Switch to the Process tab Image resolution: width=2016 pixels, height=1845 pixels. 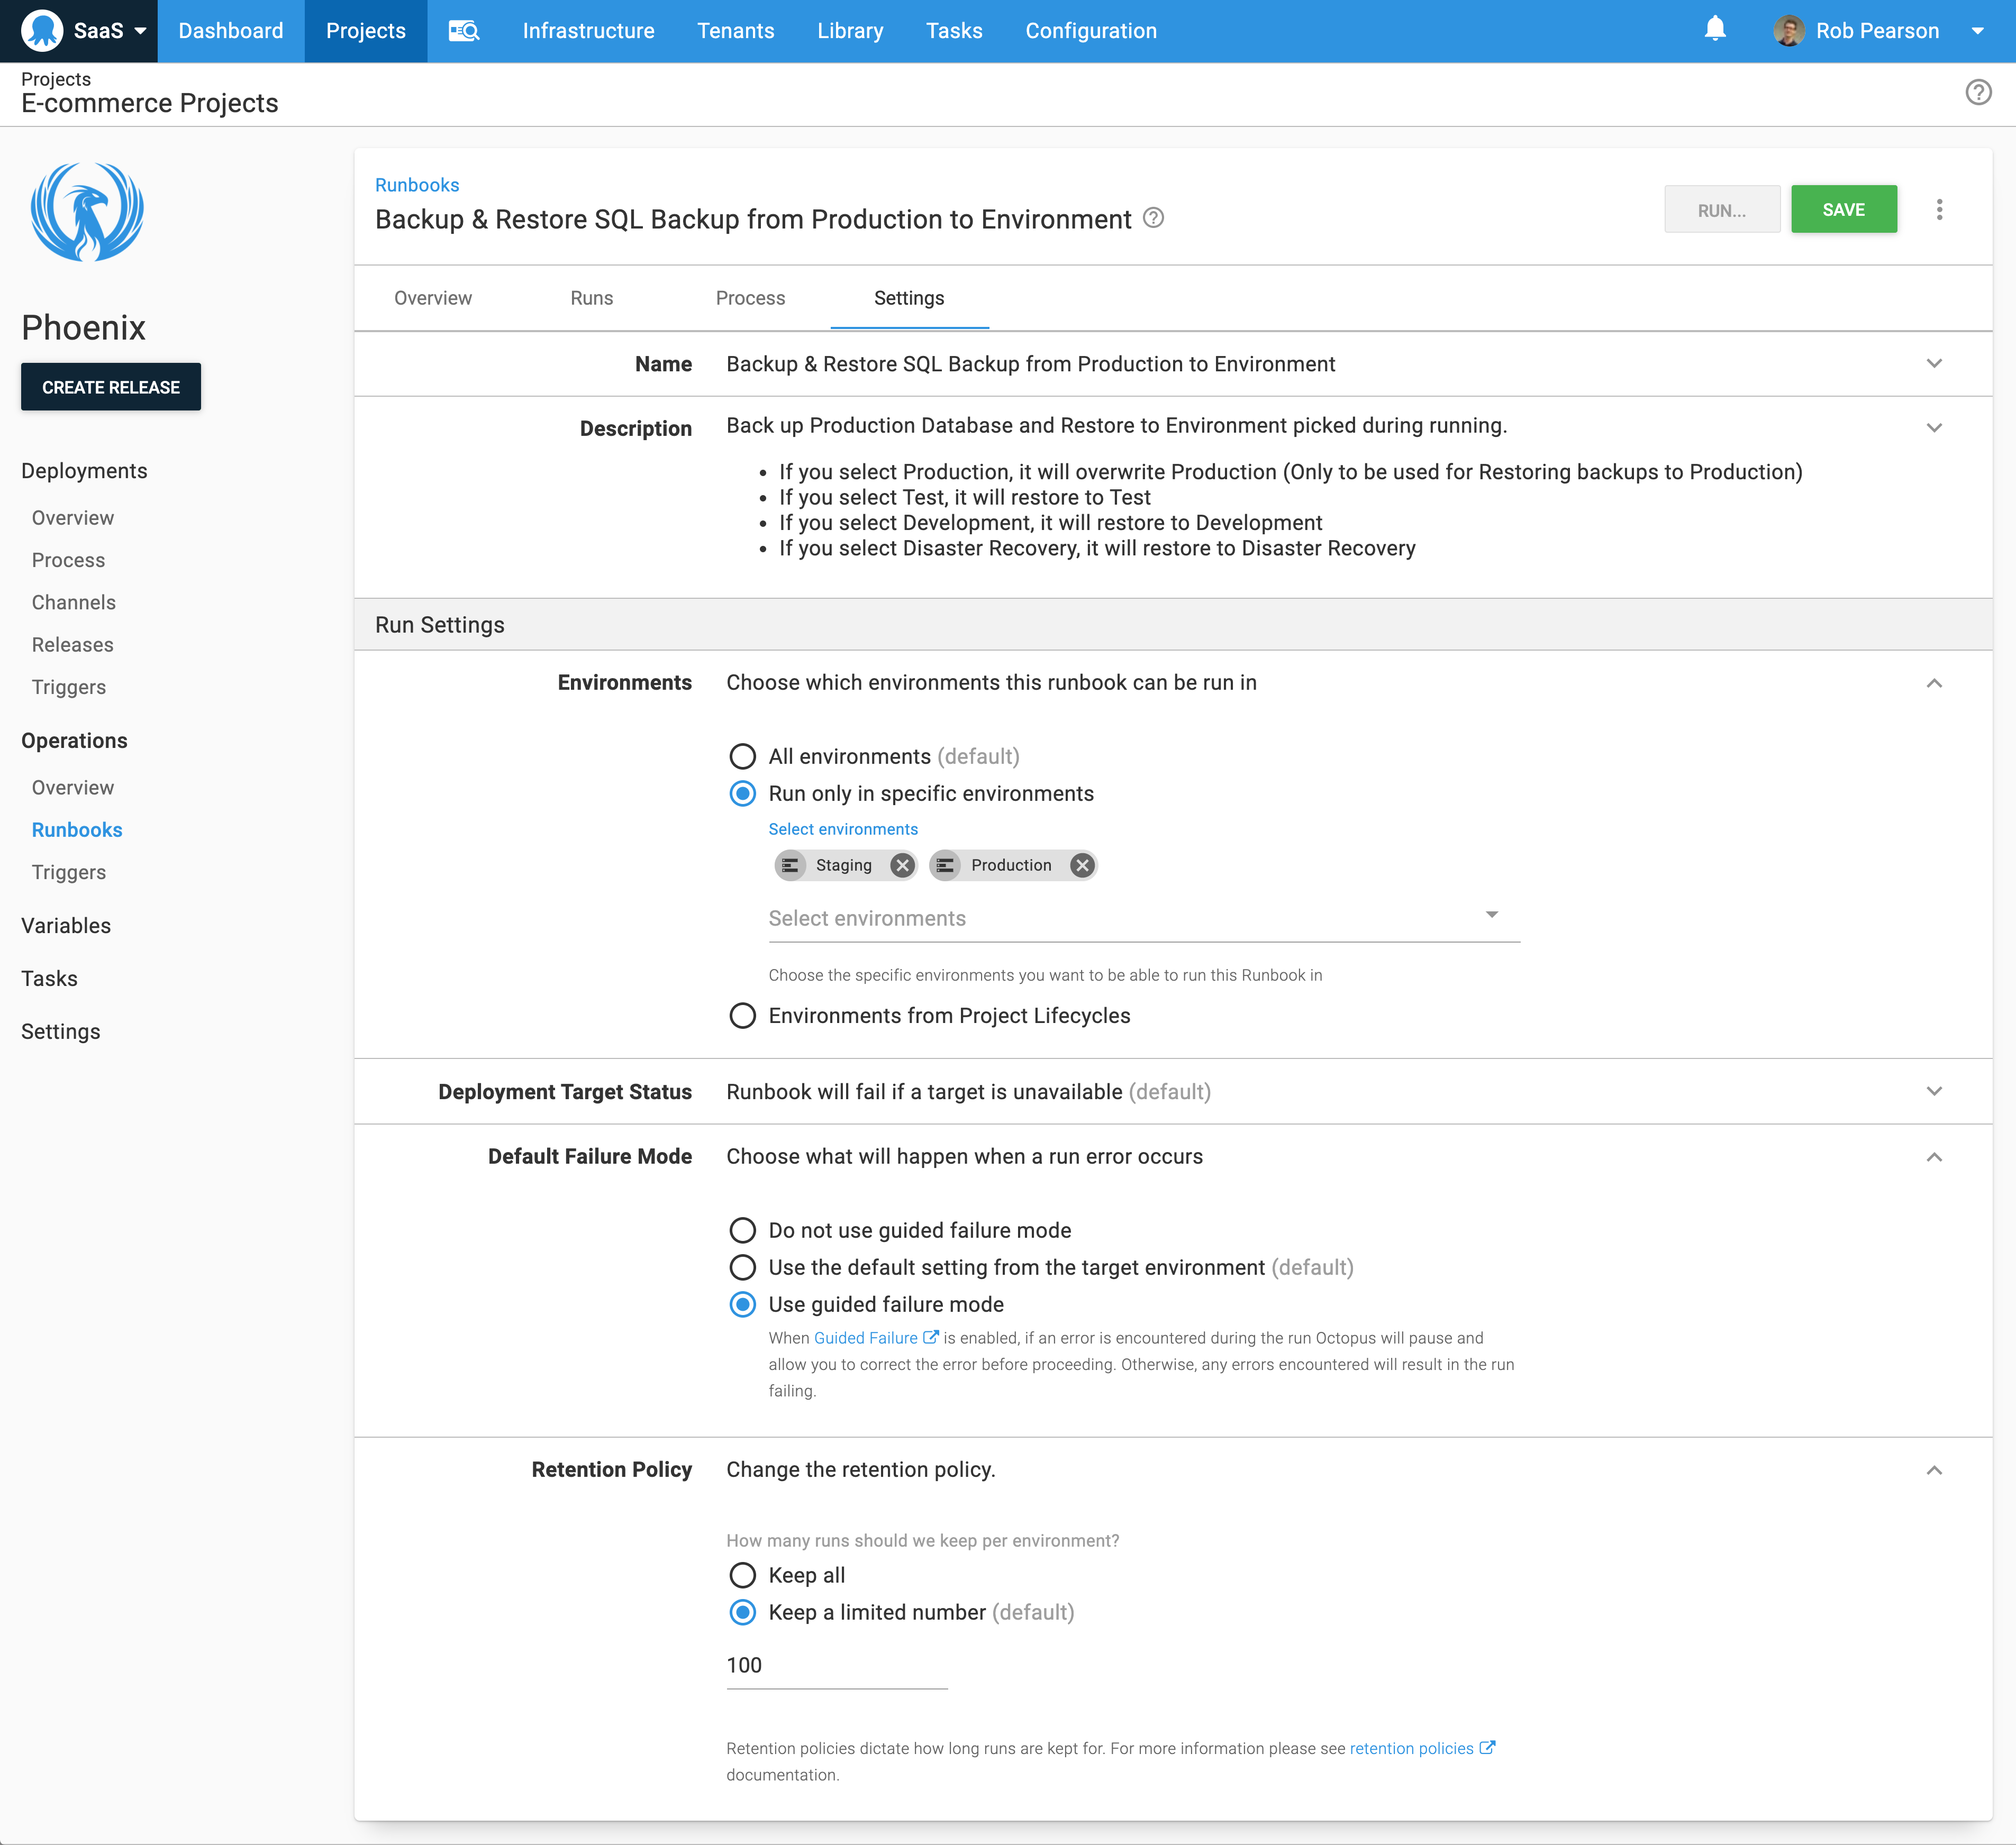coord(750,297)
